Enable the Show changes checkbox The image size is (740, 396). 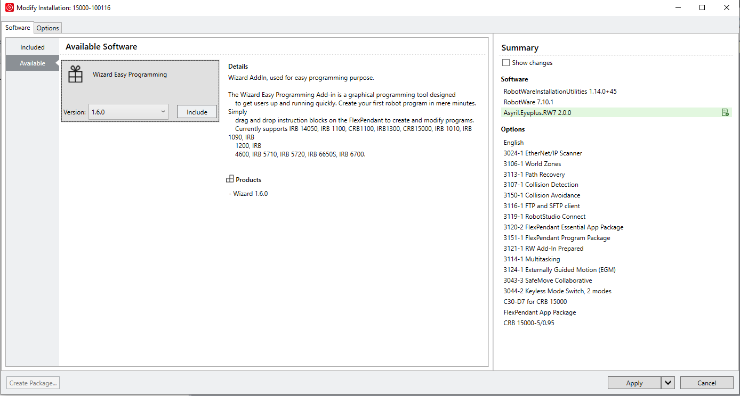(506, 63)
